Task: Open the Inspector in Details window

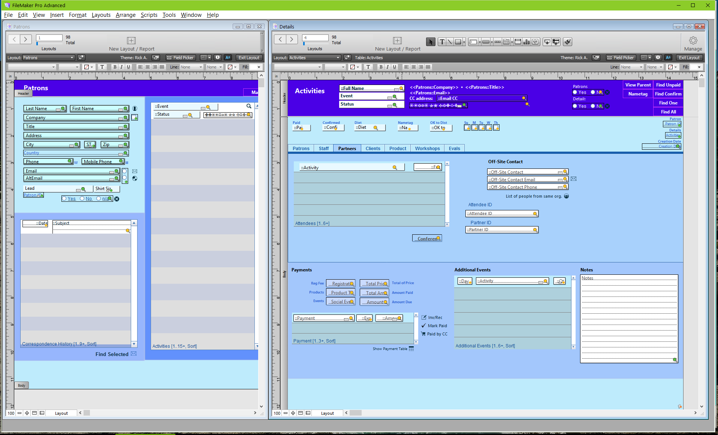Action: coord(658,58)
